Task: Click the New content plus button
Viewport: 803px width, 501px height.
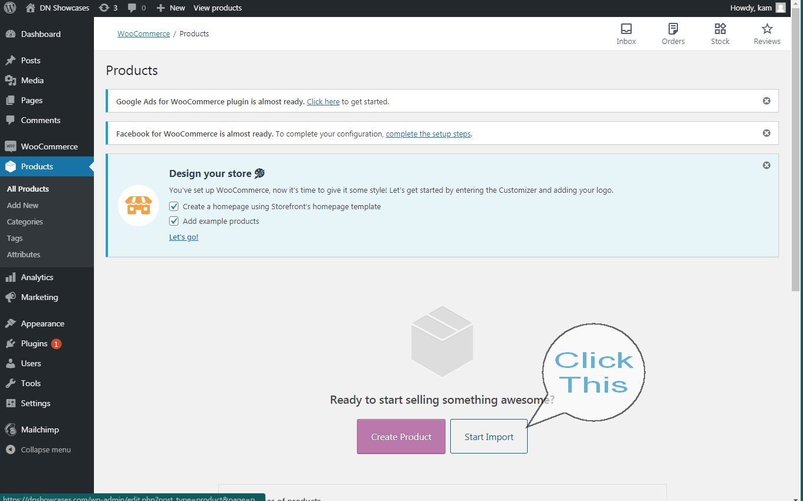Action: (171, 8)
